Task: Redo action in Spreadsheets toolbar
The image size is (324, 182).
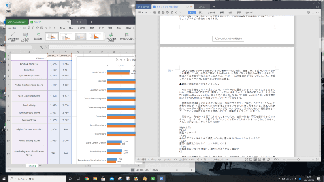Action: pos(50,28)
